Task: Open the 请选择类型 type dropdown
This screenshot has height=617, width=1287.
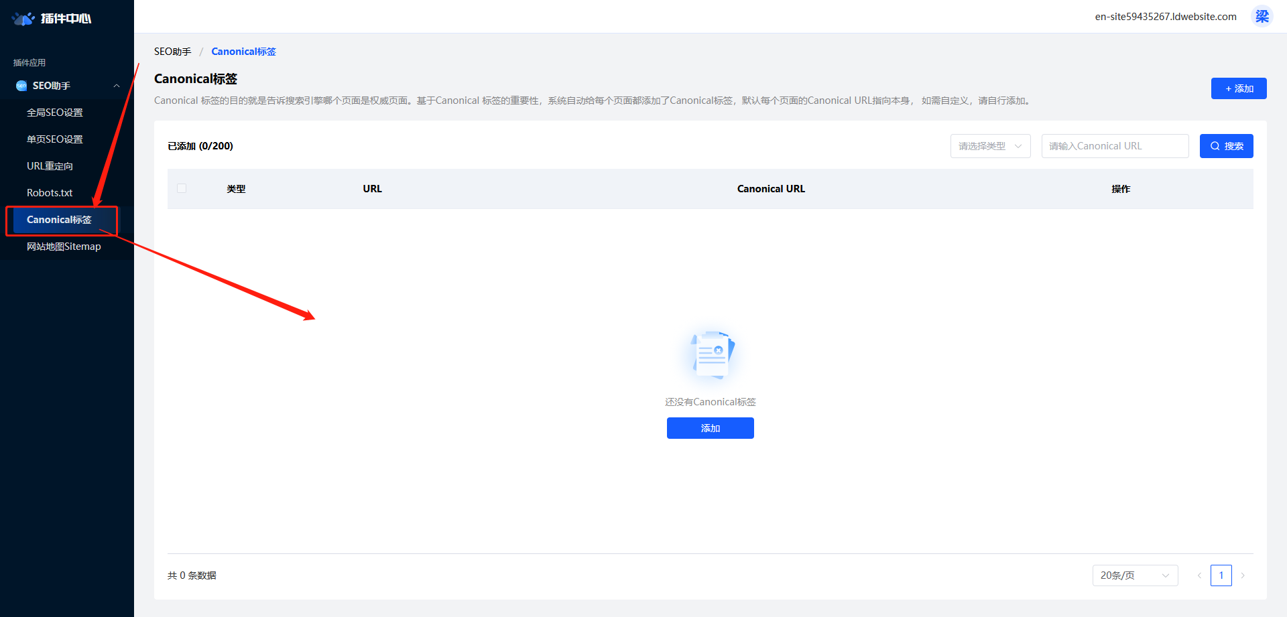Action: point(990,146)
